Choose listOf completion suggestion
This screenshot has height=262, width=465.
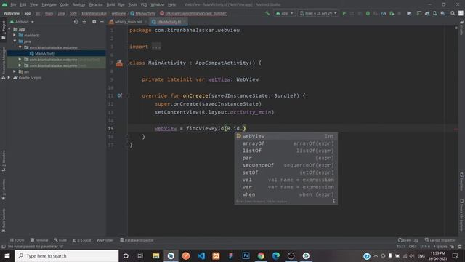coord(286,151)
